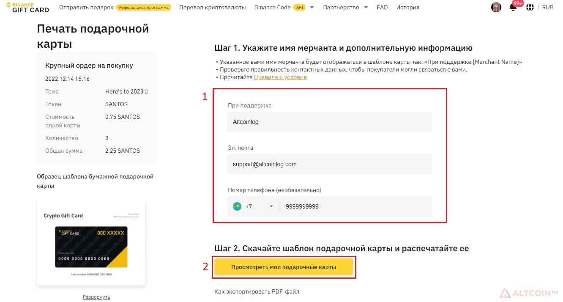
Task: Click the card cost 0.75 SANTOS
Action: pyautogui.click(x=123, y=117)
